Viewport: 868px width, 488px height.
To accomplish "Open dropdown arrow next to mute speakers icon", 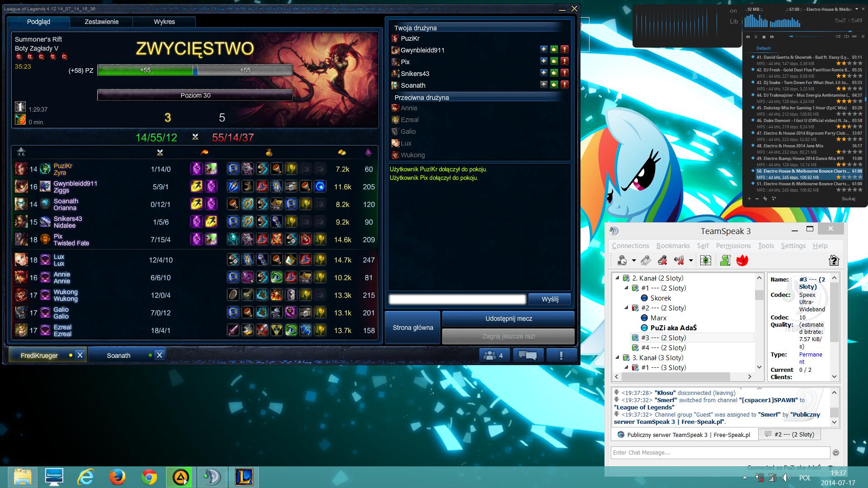I will tap(691, 260).
